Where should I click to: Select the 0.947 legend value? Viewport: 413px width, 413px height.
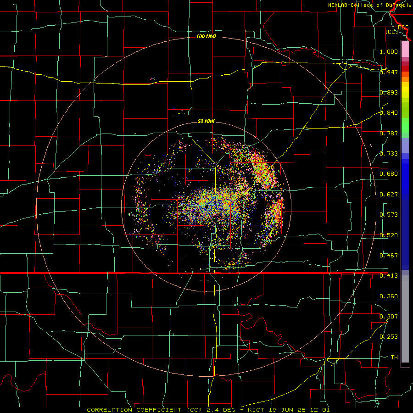click(389, 72)
